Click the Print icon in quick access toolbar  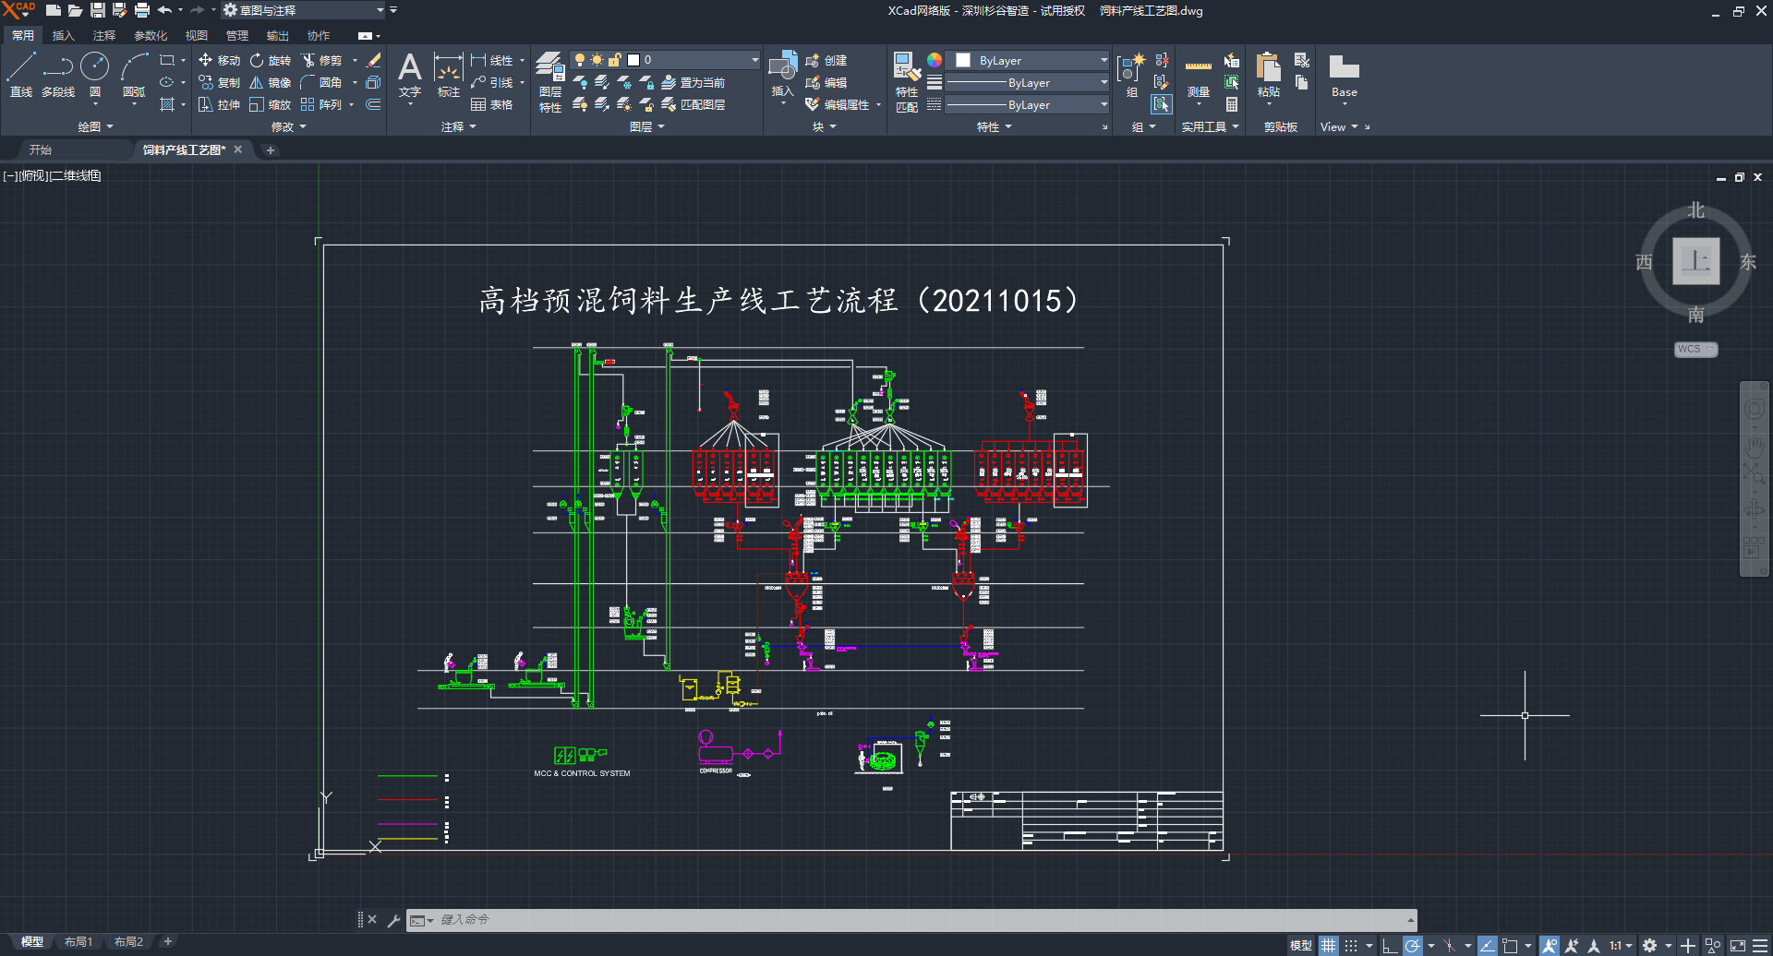(x=142, y=10)
